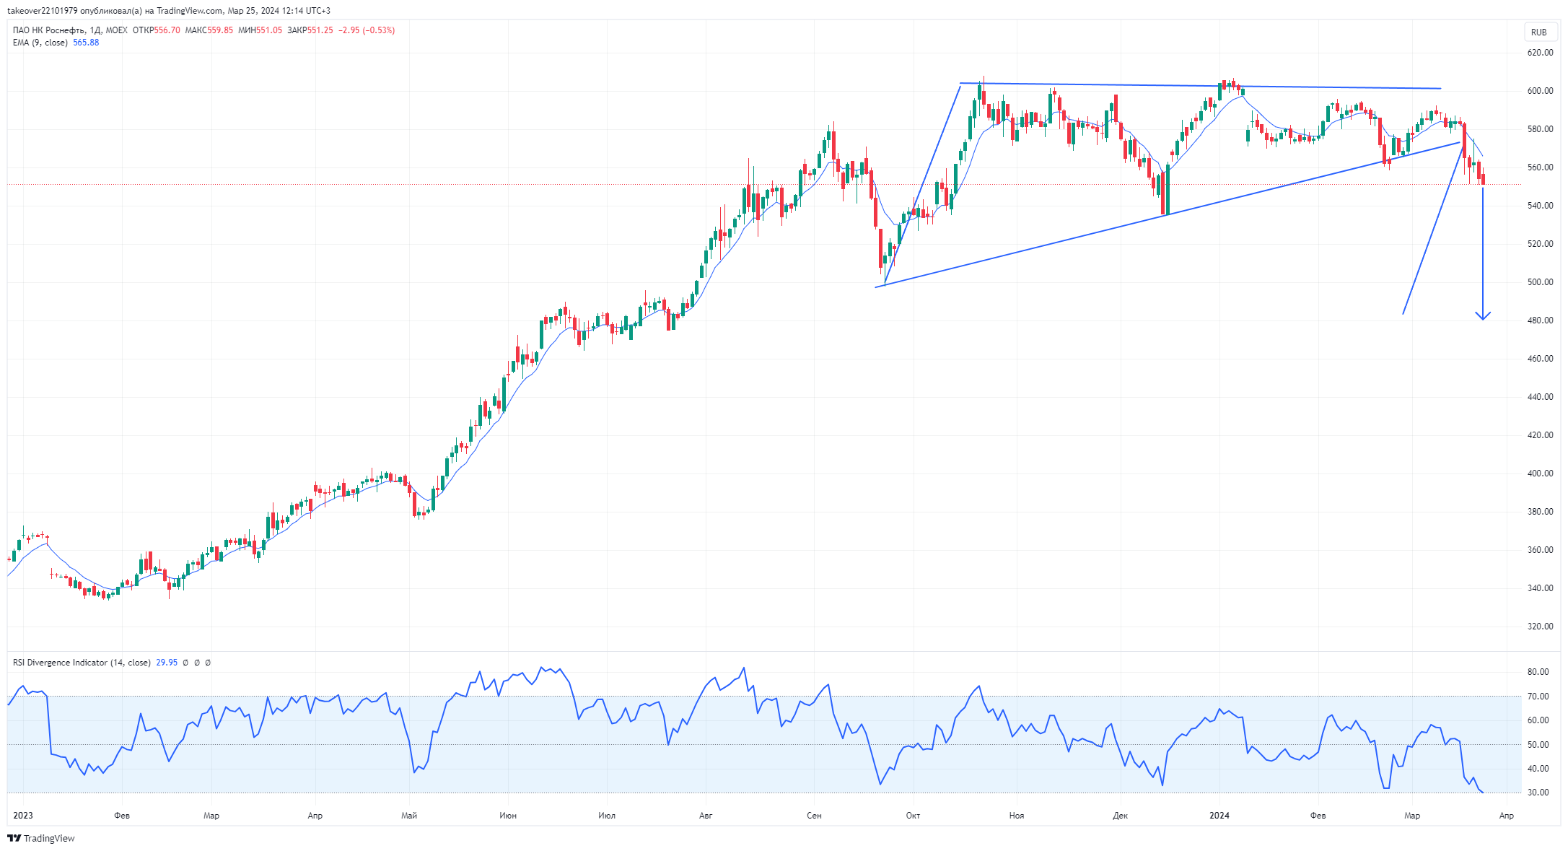Click the 480.00 price scale label
Image resolution: width=1568 pixels, height=851 pixels.
point(1540,320)
